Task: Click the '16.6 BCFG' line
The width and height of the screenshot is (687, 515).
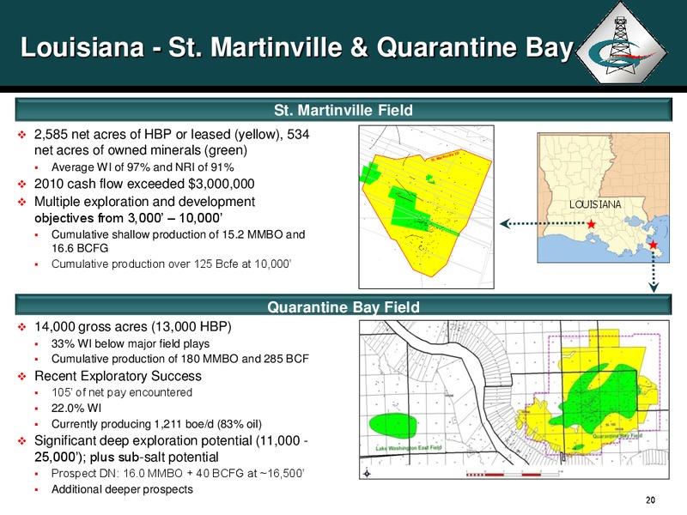Action: (x=80, y=248)
